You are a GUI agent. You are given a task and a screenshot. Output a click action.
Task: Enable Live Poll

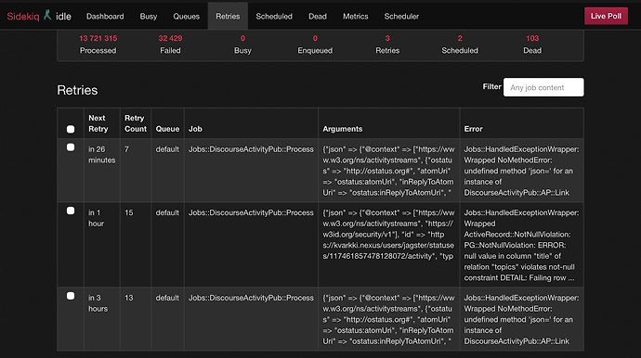coord(606,16)
